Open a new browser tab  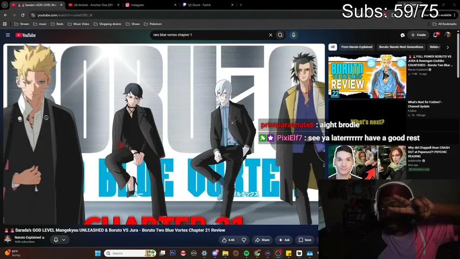(241, 5)
